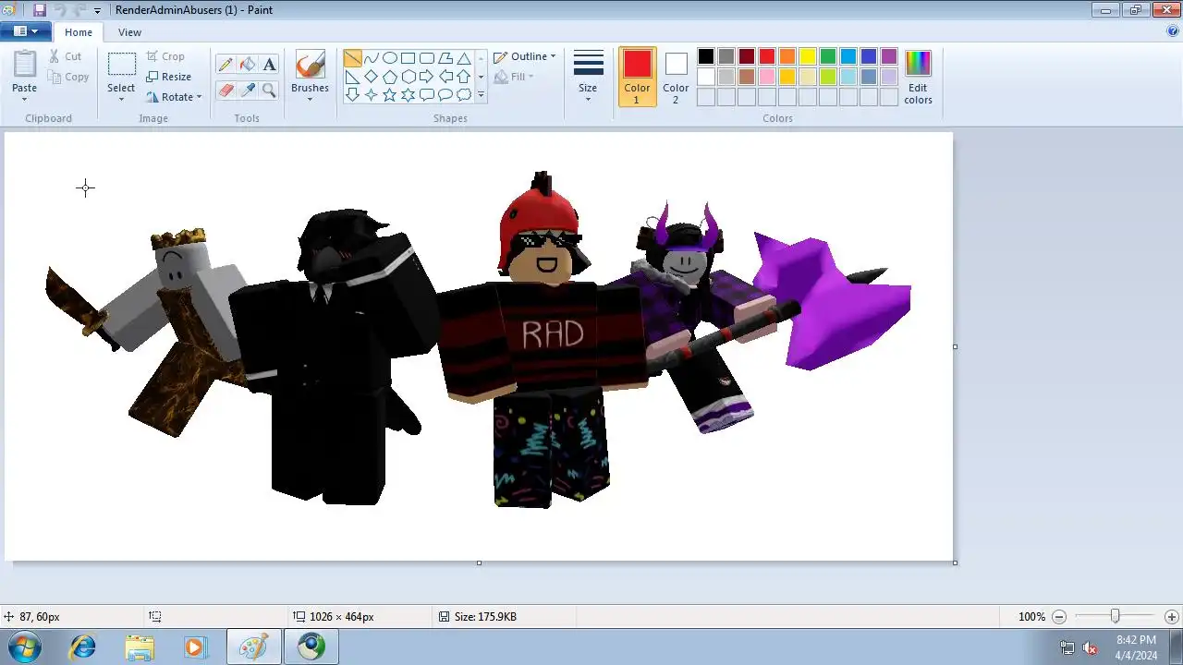Choose the Line shape
Image resolution: width=1183 pixels, height=665 pixels.
tap(352, 58)
